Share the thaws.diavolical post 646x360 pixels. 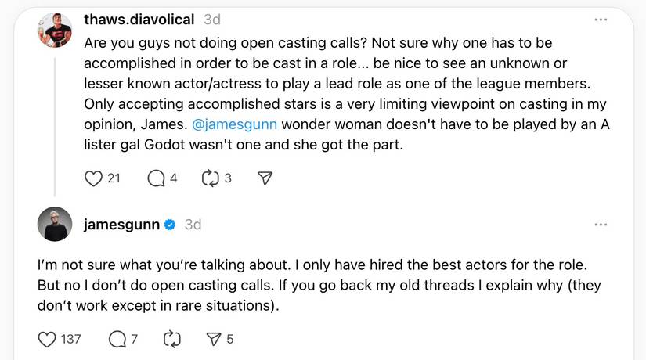(265, 178)
